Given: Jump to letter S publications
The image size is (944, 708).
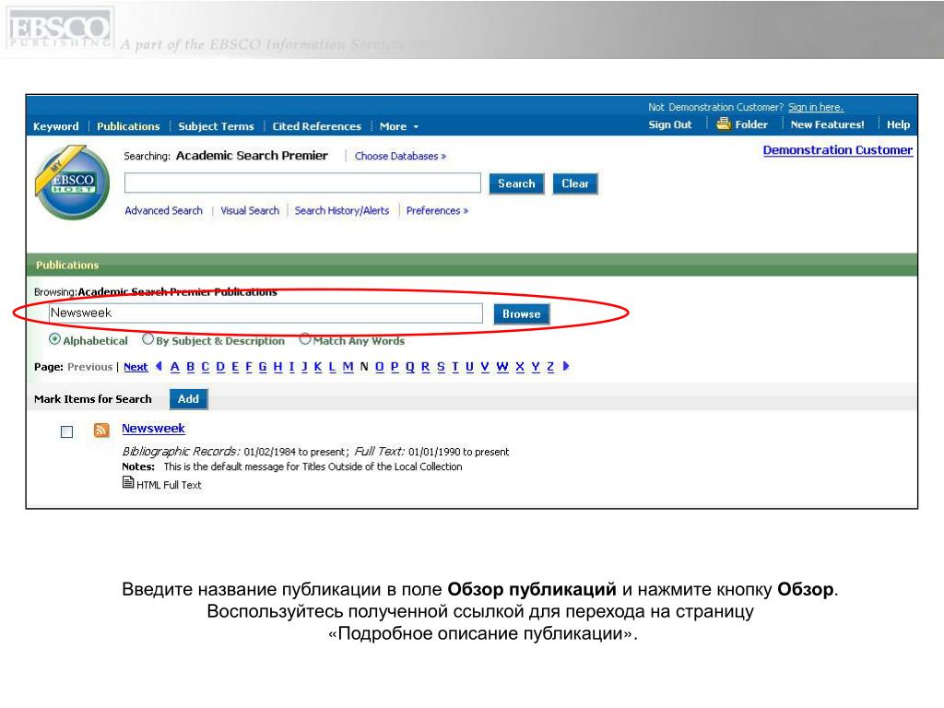Looking at the screenshot, I should [441, 367].
